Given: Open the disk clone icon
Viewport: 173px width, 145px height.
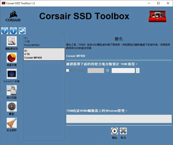Looking at the screenshot, I should pos(12,90).
